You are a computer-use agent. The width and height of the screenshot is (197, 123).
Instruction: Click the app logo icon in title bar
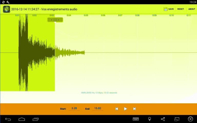coord(6,9)
